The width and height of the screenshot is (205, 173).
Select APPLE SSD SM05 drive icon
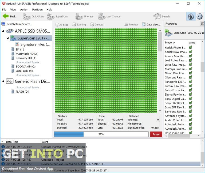pos(10,31)
